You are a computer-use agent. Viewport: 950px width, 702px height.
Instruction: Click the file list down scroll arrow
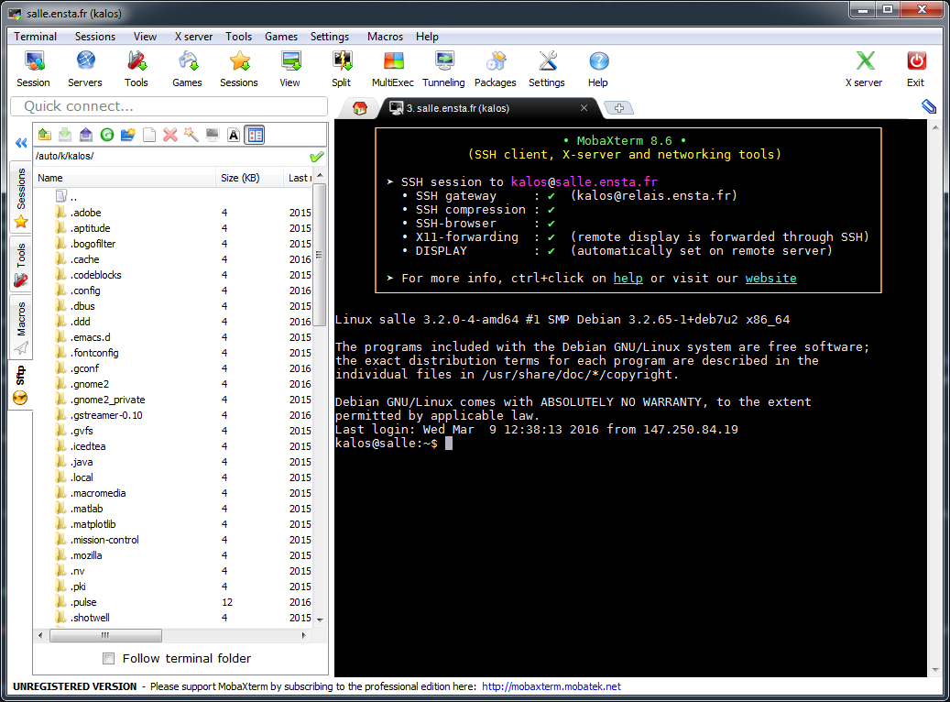click(x=320, y=620)
